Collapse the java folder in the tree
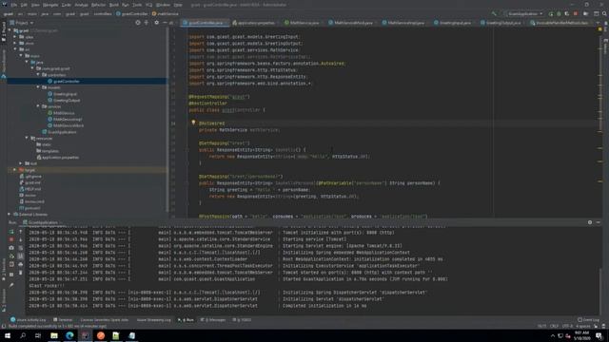The width and height of the screenshot is (609, 342). [27, 62]
